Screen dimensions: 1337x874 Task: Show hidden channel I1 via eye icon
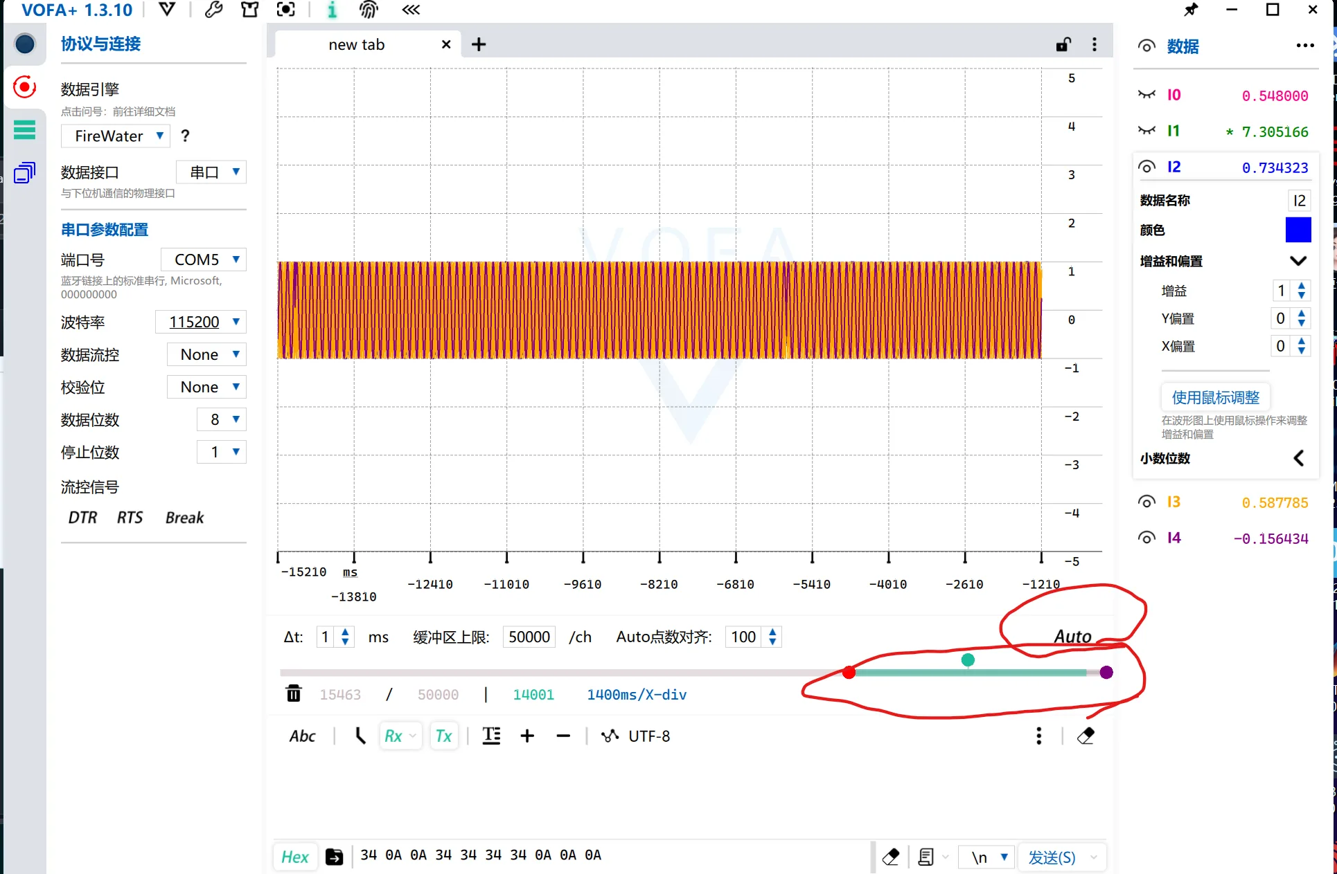point(1147,131)
